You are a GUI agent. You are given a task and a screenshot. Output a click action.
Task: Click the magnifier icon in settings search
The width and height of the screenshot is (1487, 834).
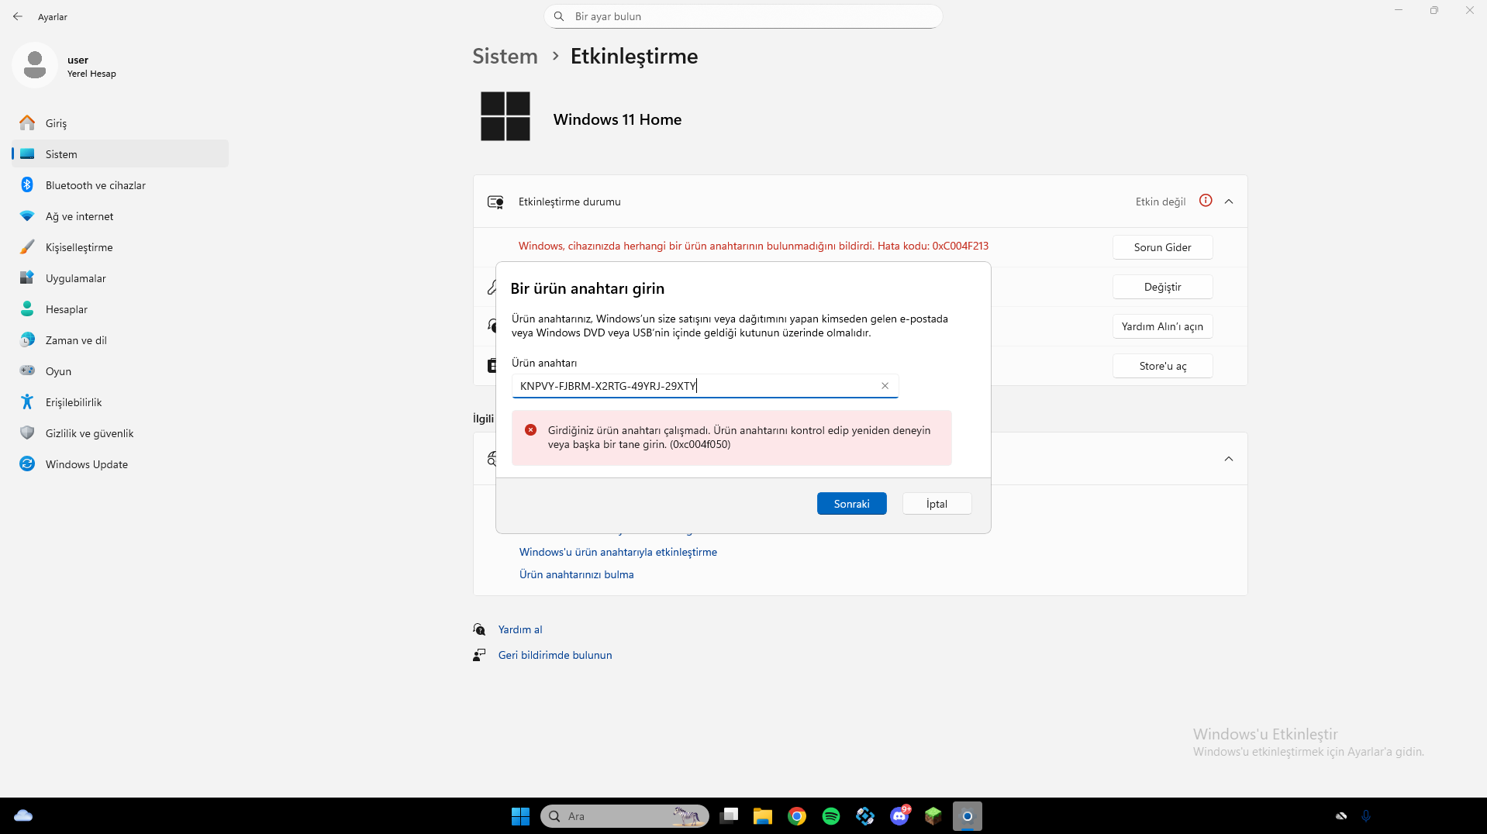[559, 16]
